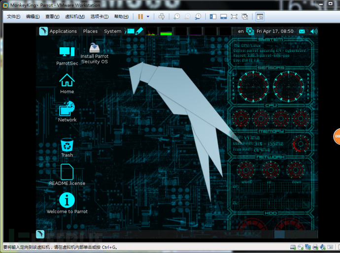340x253 pixels.
Task: Click the CPU system monitor graph applet
Action: coord(151,31)
